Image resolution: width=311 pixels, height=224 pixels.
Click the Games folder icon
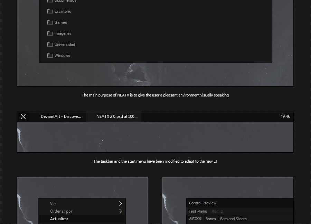click(50, 22)
